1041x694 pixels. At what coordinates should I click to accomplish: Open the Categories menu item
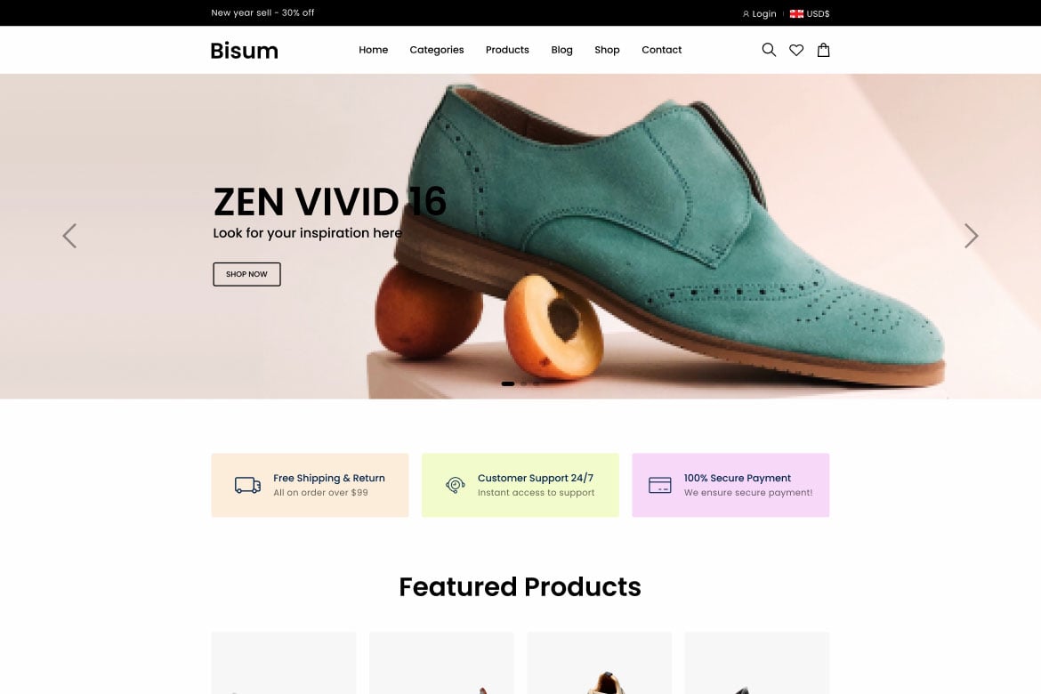click(x=436, y=50)
